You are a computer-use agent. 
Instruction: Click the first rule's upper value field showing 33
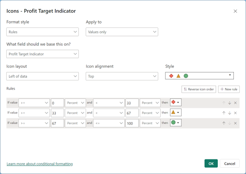(132, 103)
